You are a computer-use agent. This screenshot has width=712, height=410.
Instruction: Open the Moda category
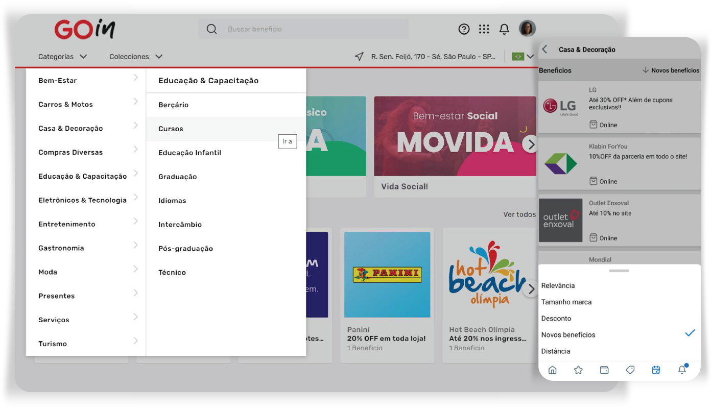(x=86, y=272)
